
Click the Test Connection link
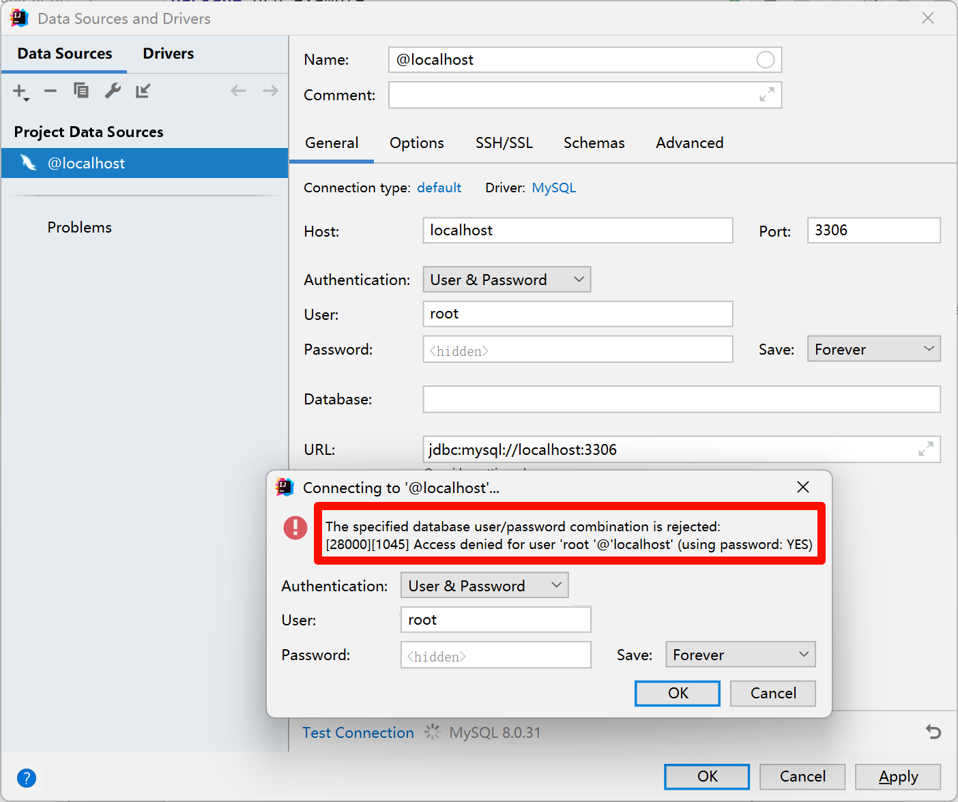358,733
